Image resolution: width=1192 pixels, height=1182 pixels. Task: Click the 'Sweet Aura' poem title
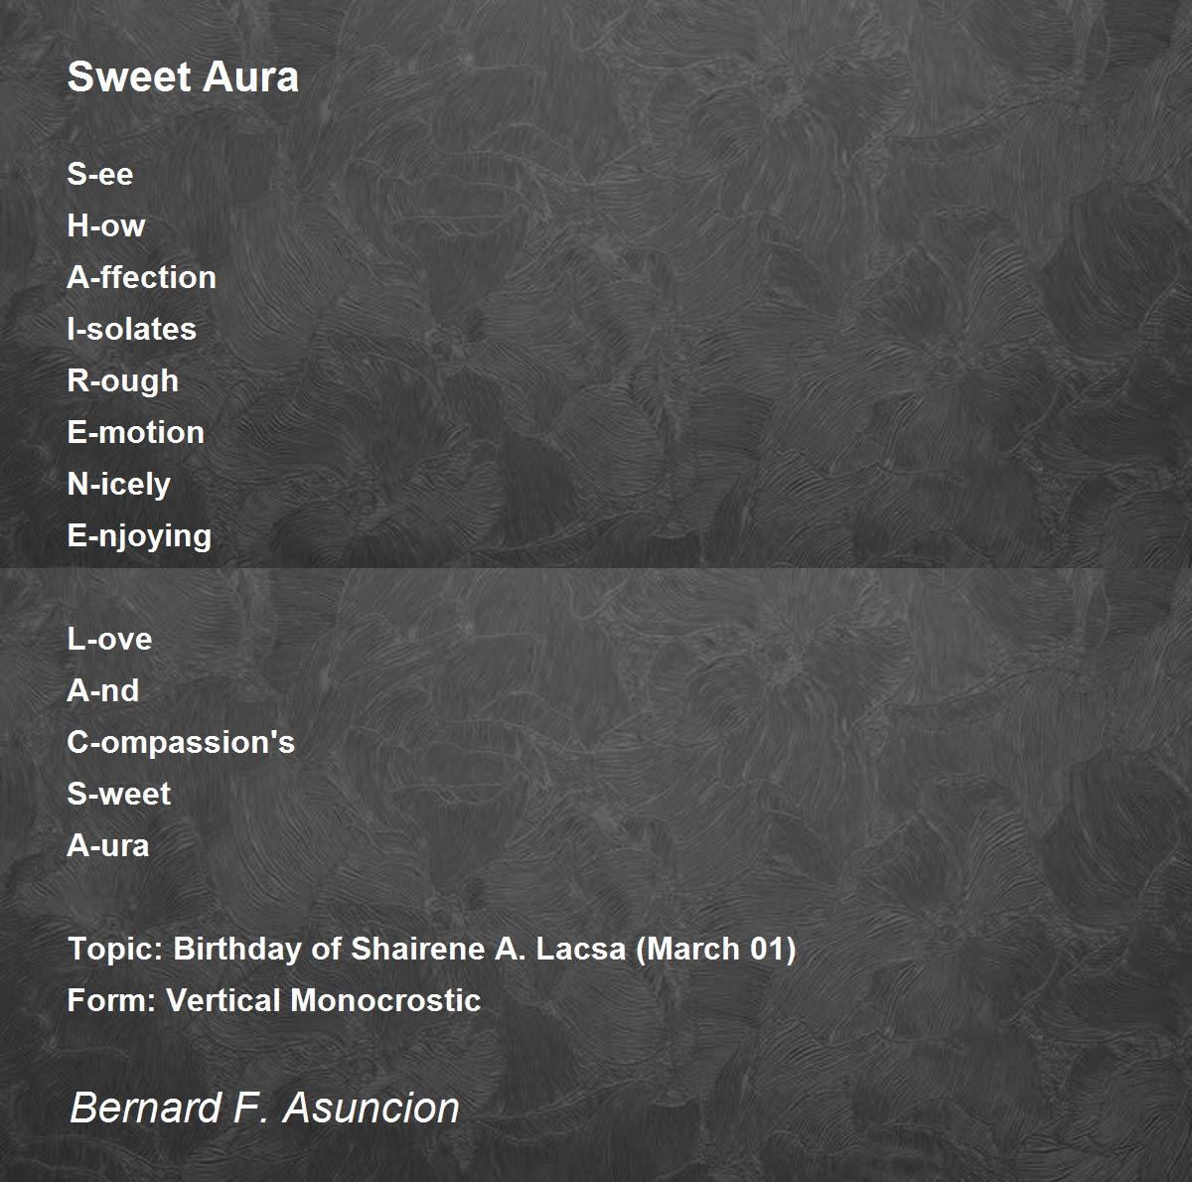point(183,76)
